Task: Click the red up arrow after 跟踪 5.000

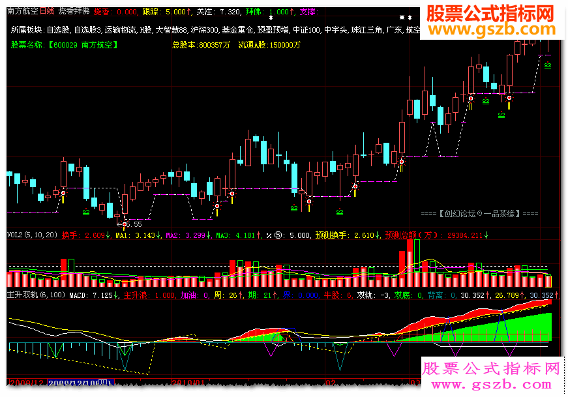Action: pos(188,12)
